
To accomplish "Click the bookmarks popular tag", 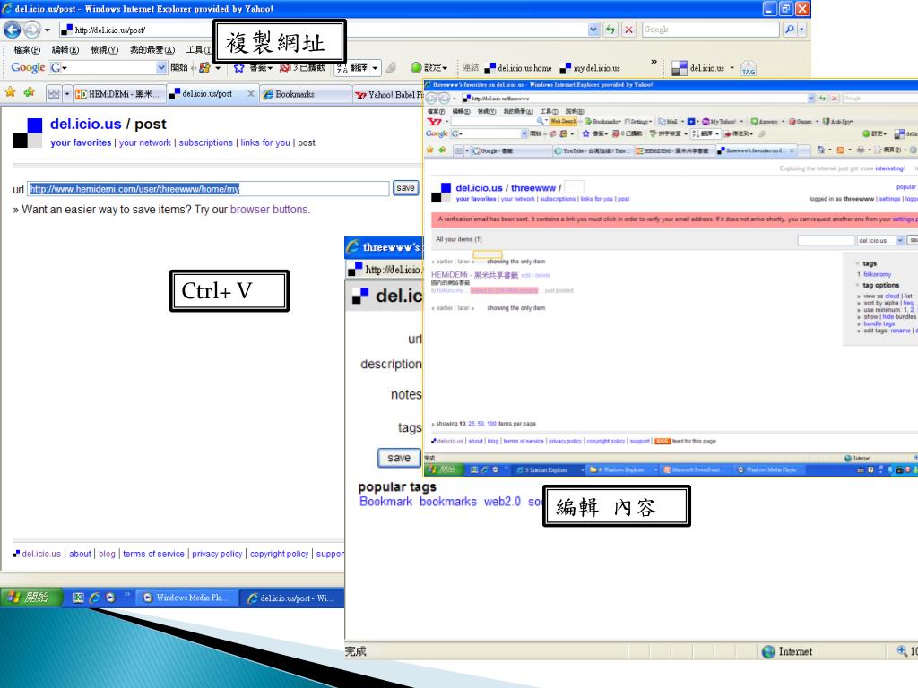I will pos(448,502).
